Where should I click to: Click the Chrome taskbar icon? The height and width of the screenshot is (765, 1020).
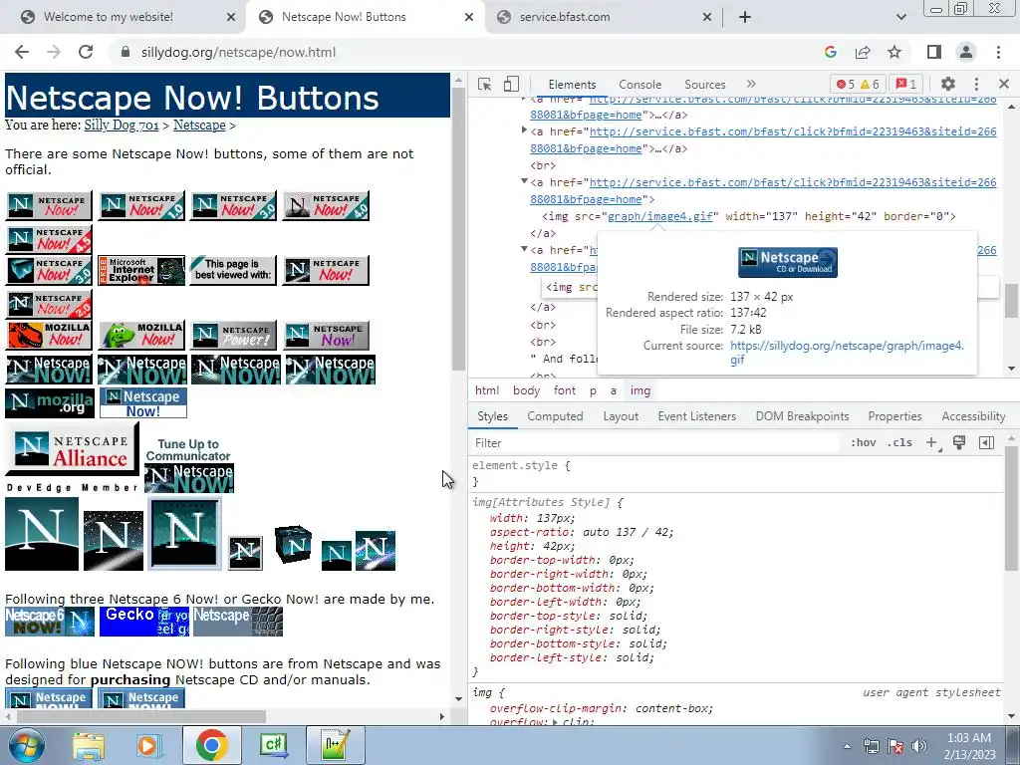click(x=211, y=745)
